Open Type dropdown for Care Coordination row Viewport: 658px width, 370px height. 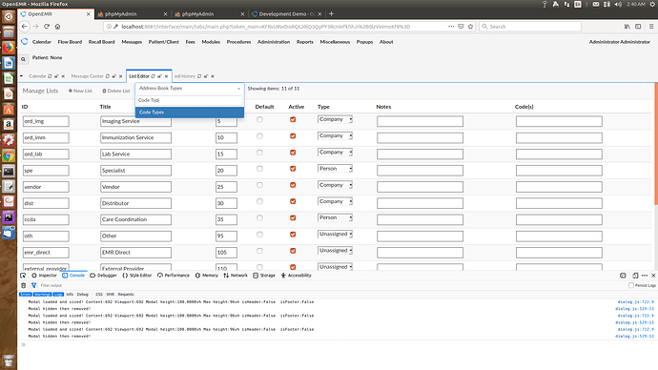point(335,217)
